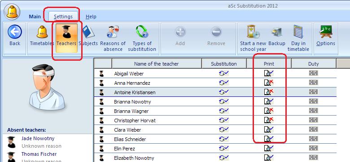Toggle Print for Brianna Nowotny
Image resolution: width=350 pixels, height=162 pixels.
pos(269,101)
